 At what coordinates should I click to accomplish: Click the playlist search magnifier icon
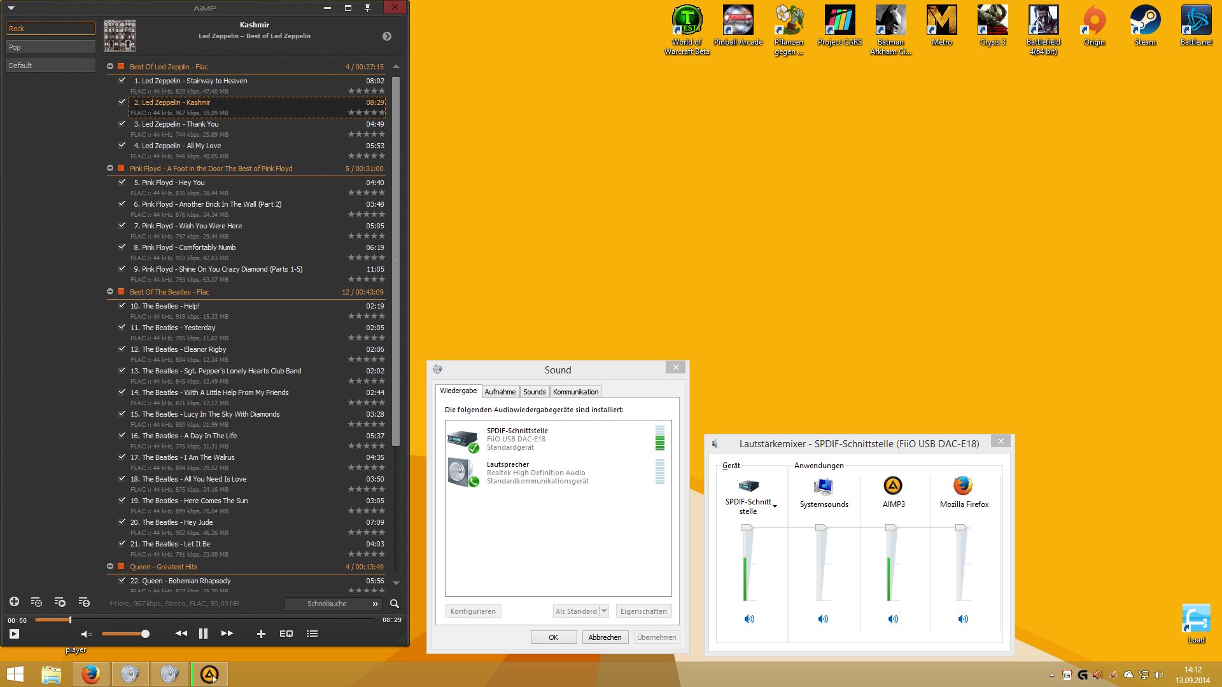[x=395, y=604]
